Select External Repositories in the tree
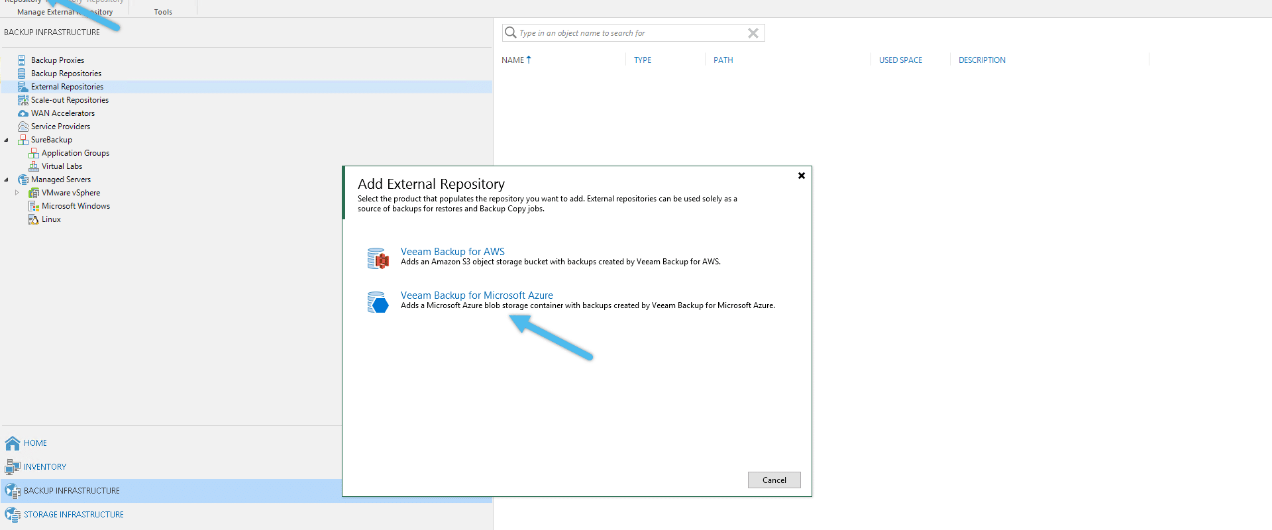 67,87
